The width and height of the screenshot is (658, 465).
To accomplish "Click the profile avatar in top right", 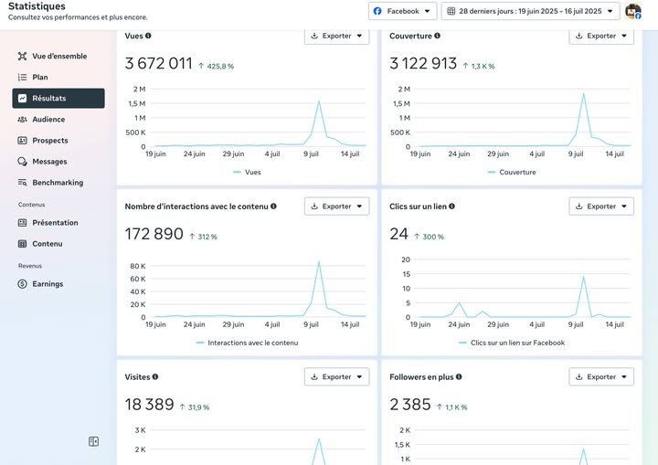I will pyautogui.click(x=632, y=11).
